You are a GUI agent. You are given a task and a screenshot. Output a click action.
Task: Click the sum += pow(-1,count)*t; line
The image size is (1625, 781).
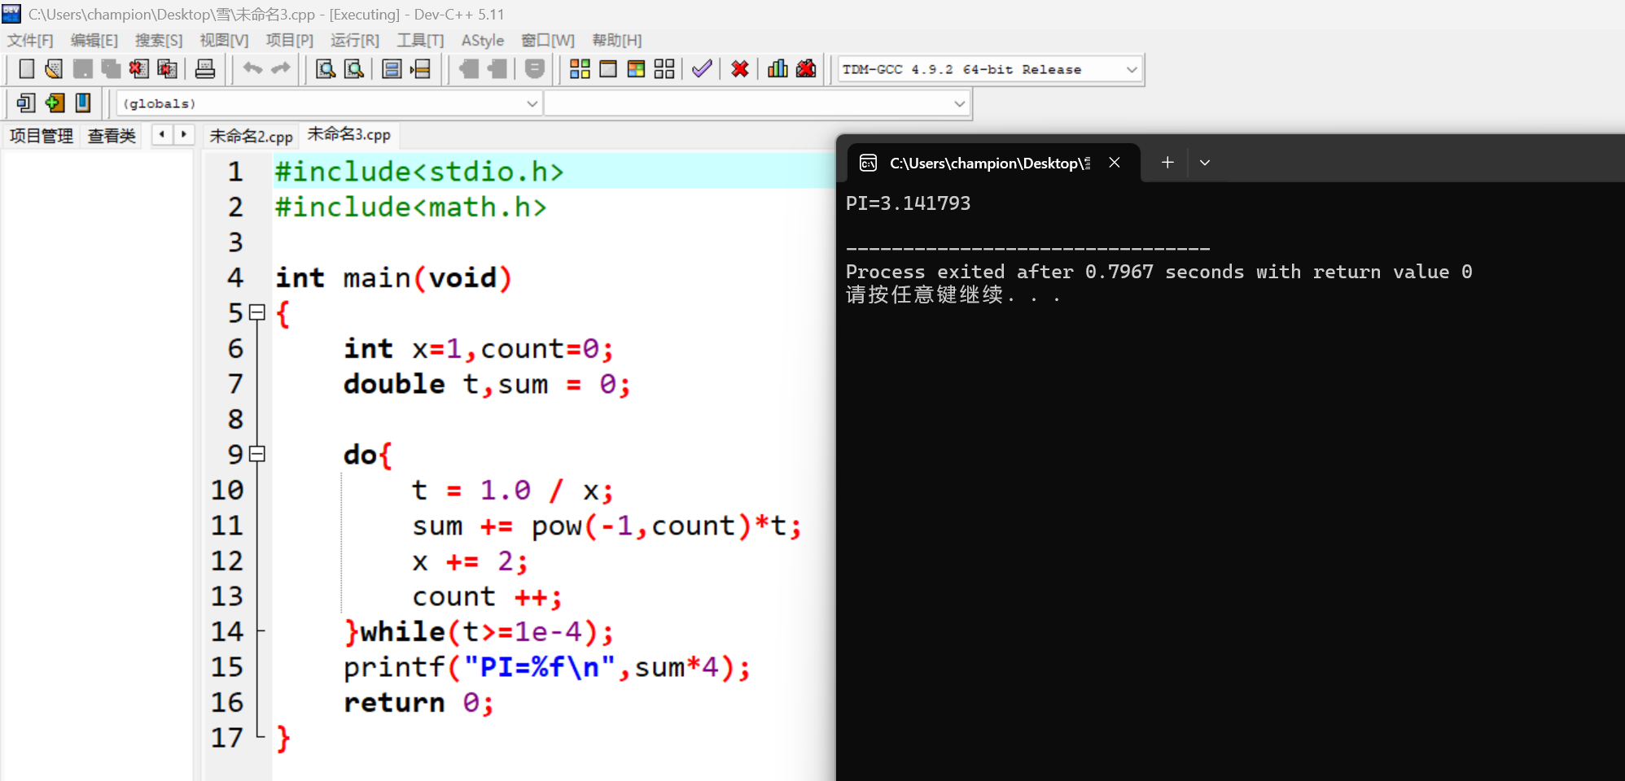(x=607, y=526)
